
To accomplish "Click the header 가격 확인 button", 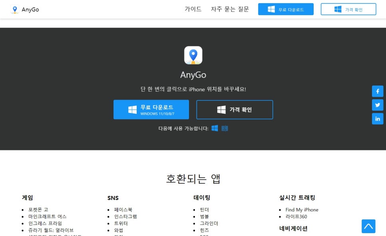I will 348,9.
